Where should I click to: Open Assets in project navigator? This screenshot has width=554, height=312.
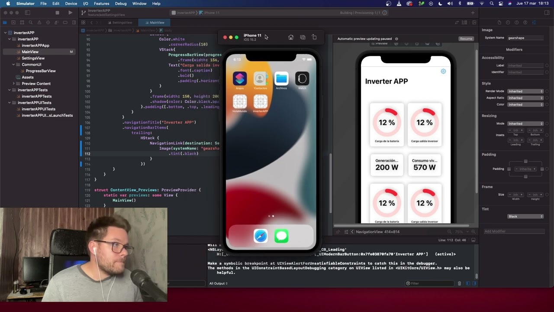[x=28, y=77]
